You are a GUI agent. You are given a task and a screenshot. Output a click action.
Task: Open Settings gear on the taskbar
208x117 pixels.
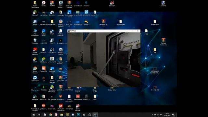[84, 115]
